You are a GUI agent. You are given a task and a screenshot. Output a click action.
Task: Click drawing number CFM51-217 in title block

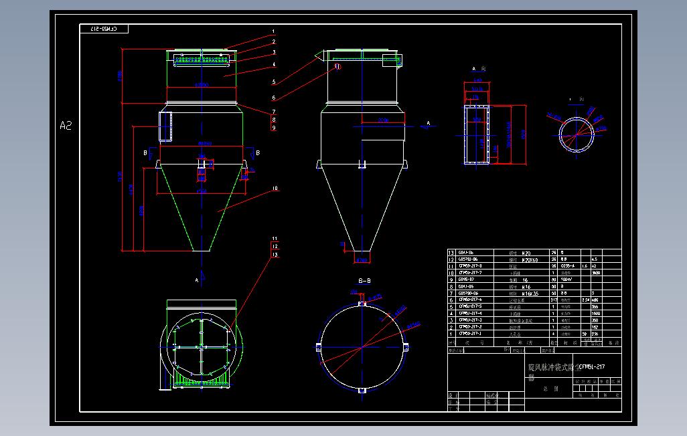point(592,367)
